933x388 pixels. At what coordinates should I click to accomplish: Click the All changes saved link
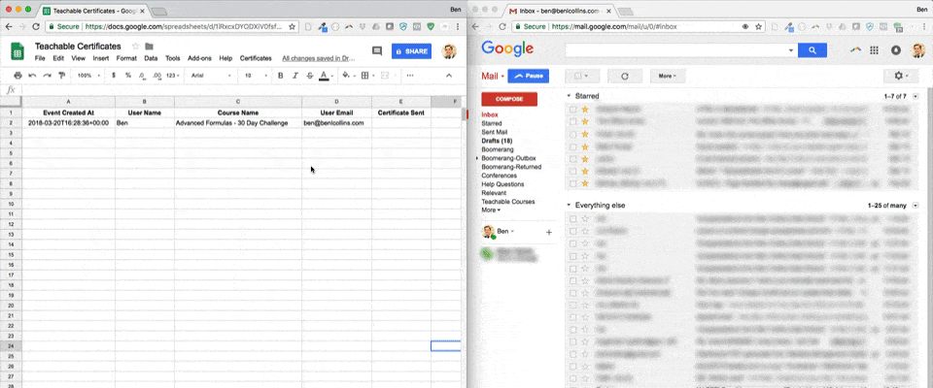click(319, 58)
